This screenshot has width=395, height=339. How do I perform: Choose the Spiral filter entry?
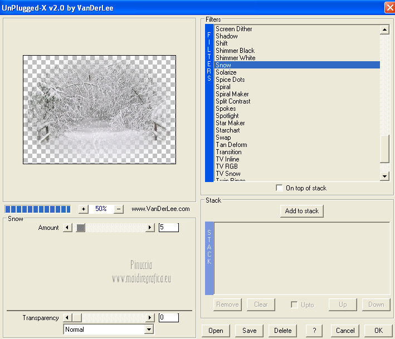(x=297, y=87)
